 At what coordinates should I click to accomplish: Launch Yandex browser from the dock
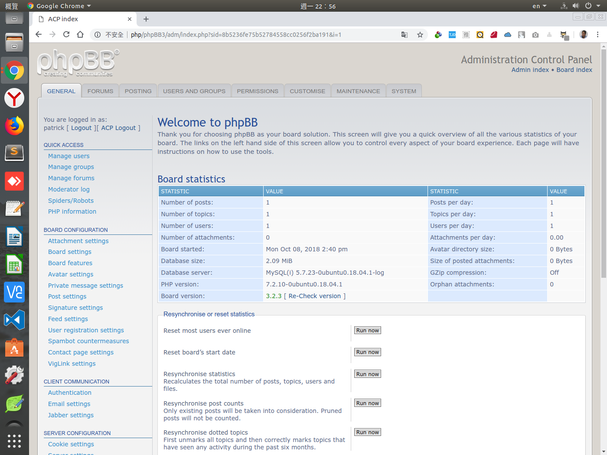coord(14,98)
